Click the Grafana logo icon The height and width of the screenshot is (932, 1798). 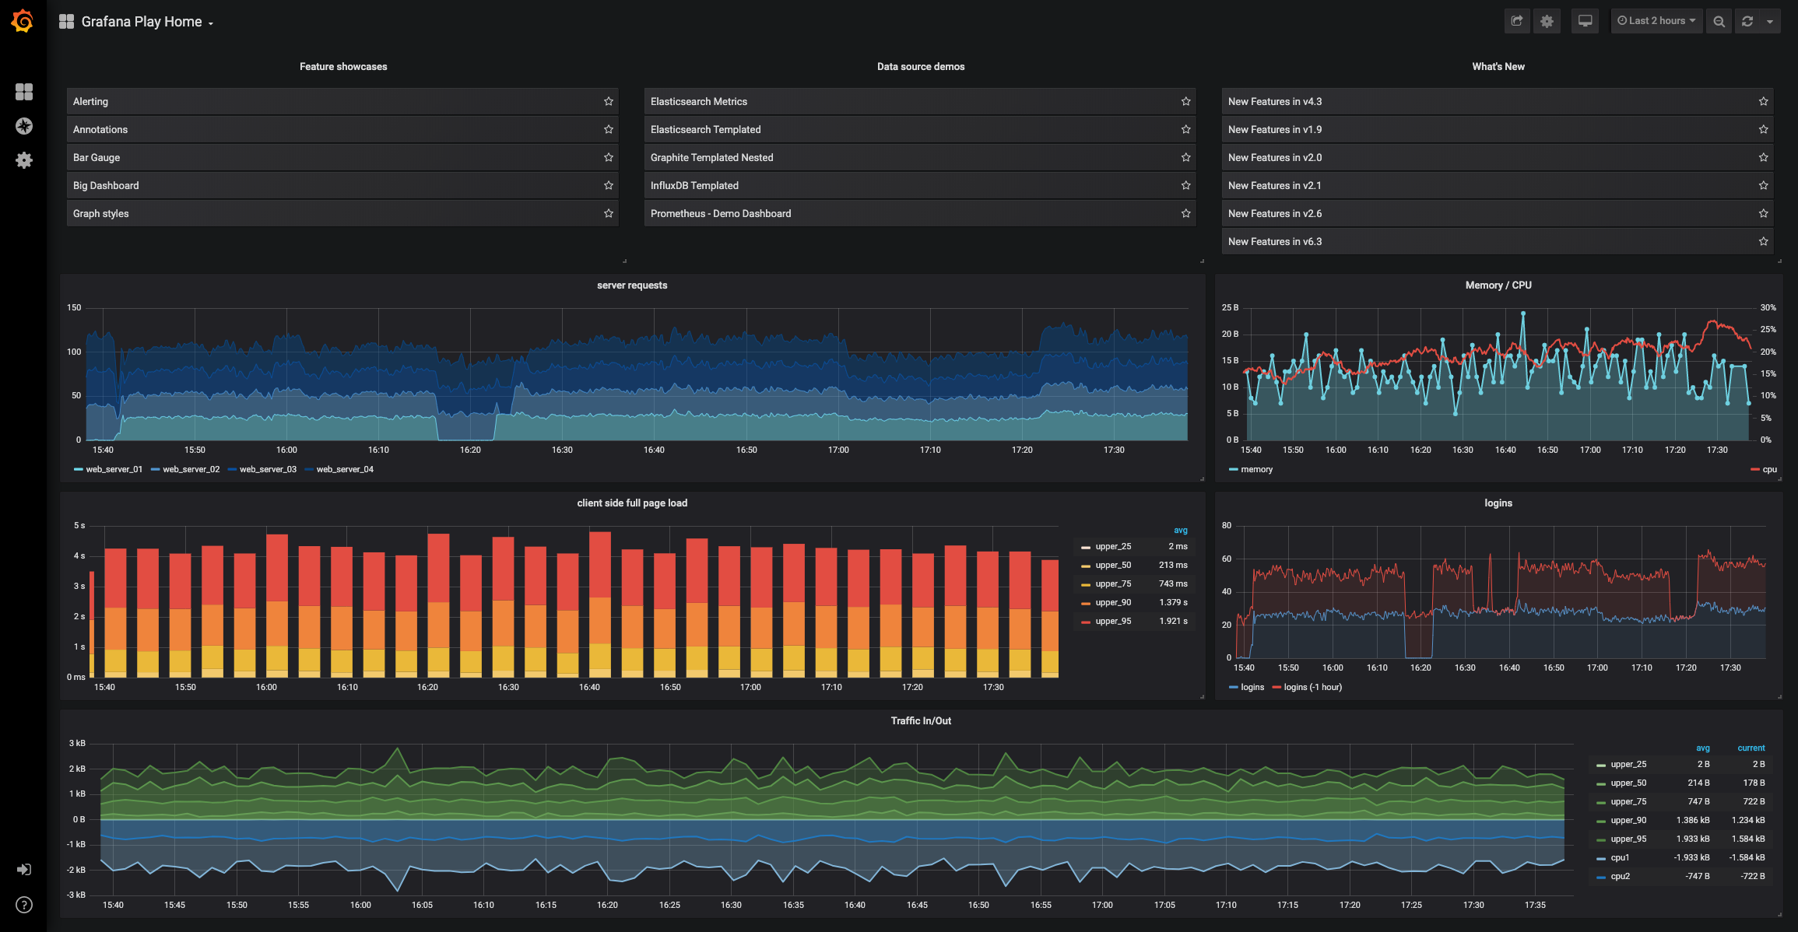(x=23, y=21)
